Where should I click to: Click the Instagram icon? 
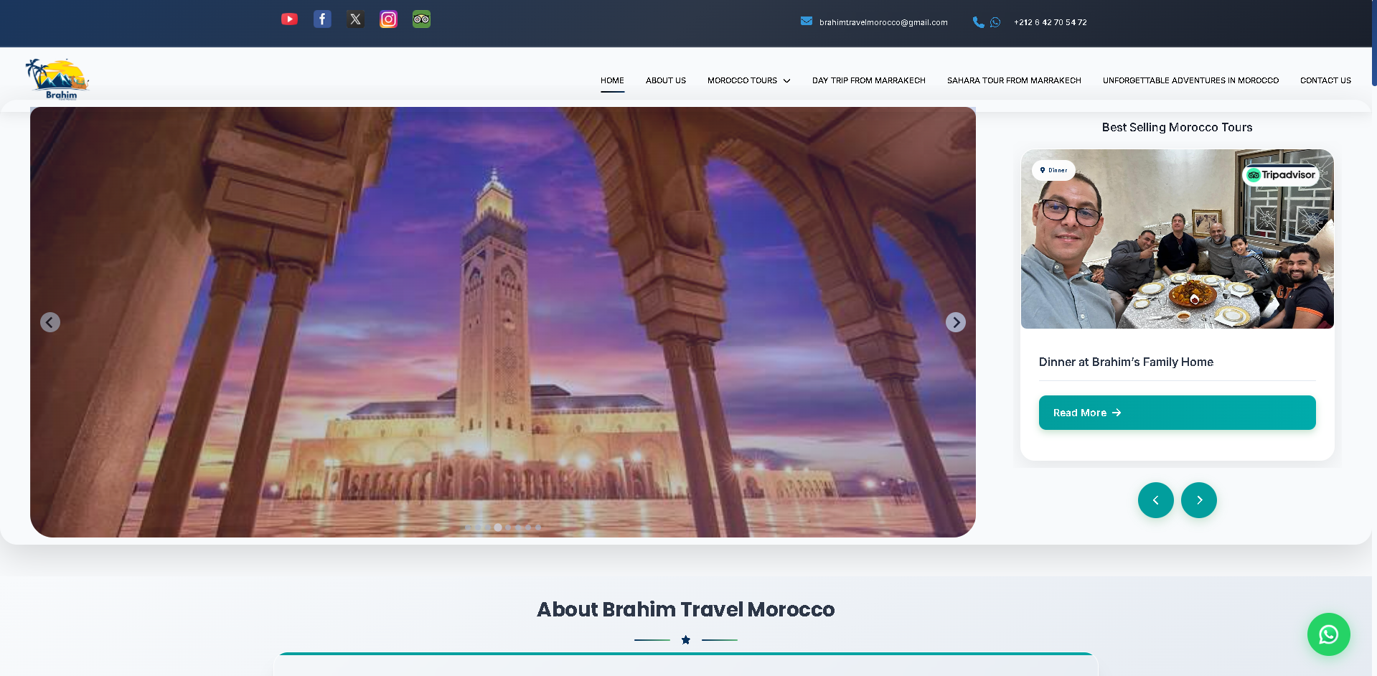[x=388, y=19]
